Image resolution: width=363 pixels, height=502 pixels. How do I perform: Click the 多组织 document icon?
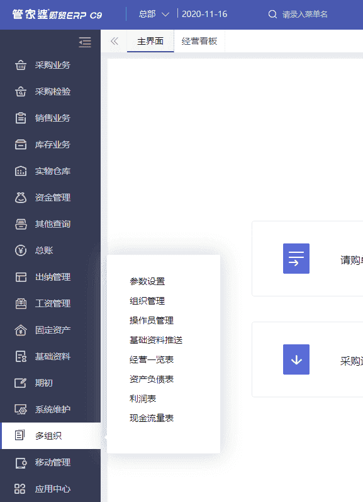tap(20, 435)
